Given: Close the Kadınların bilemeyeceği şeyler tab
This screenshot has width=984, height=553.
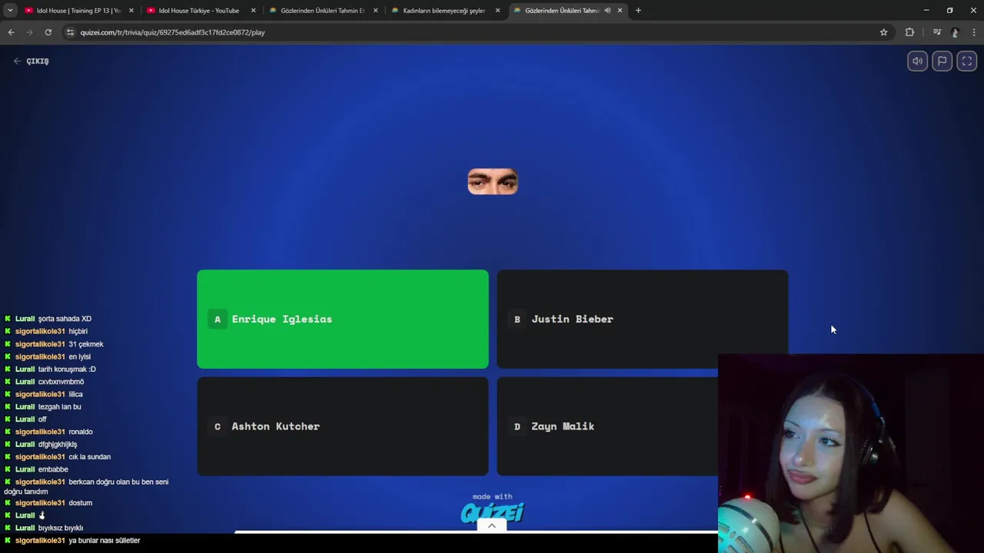Looking at the screenshot, I should (x=497, y=11).
